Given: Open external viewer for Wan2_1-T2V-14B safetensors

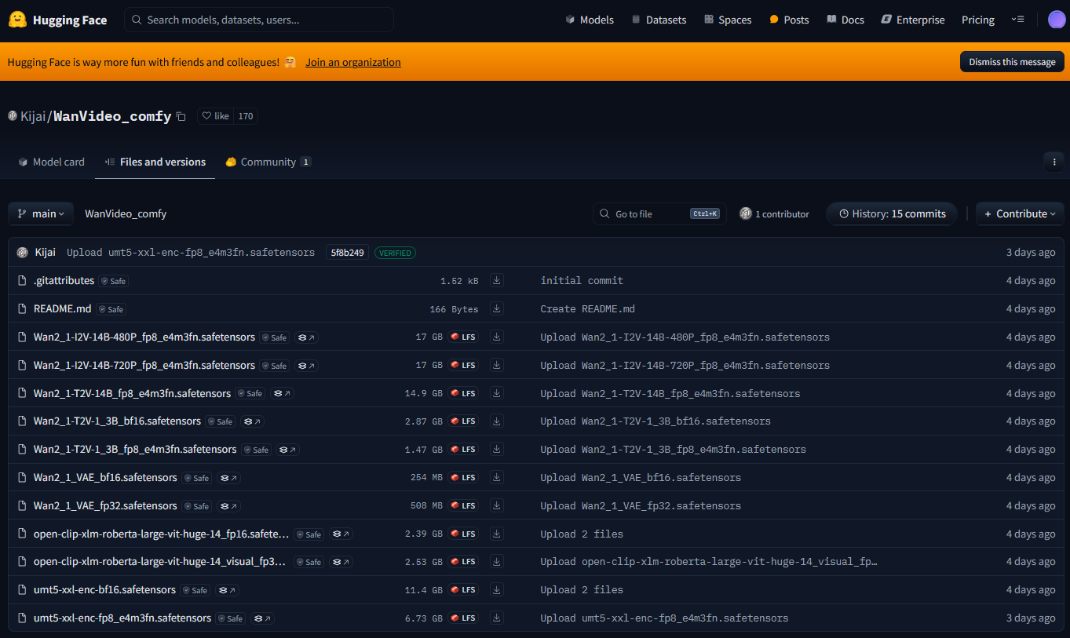Looking at the screenshot, I should (x=282, y=393).
